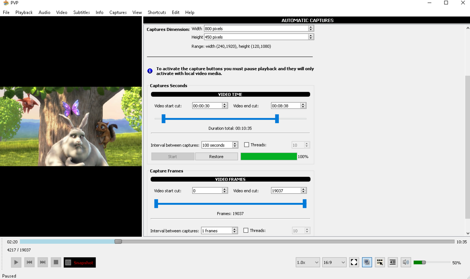
Task: Open the View menu
Action: (137, 12)
